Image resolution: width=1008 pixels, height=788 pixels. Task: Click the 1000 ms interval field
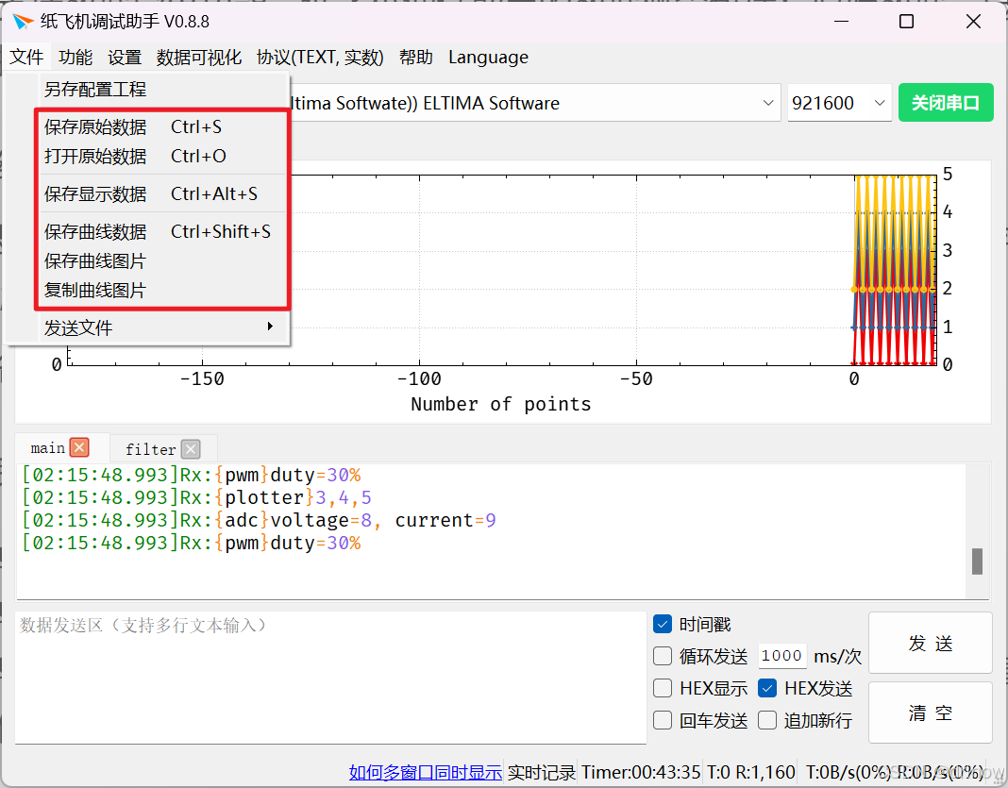click(781, 656)
